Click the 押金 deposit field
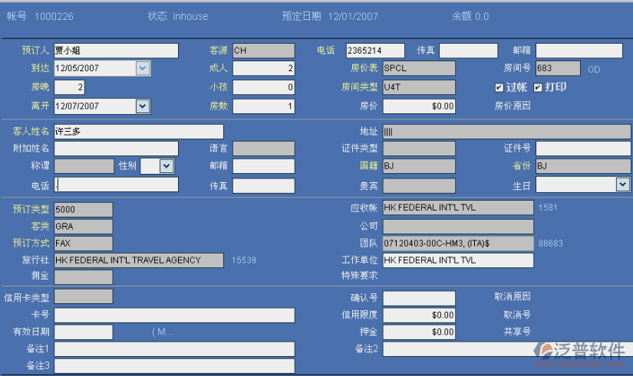This screenshot has height=376, width=633. point(419,332)
